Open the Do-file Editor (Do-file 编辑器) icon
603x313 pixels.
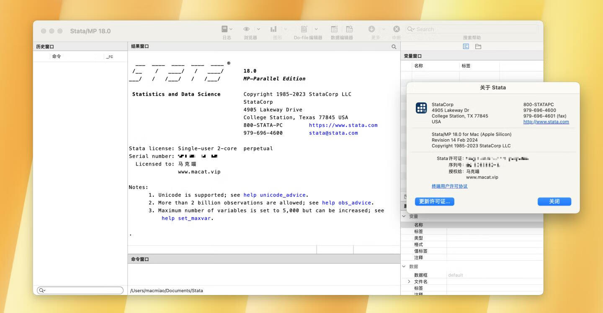[x=304, y=29]
